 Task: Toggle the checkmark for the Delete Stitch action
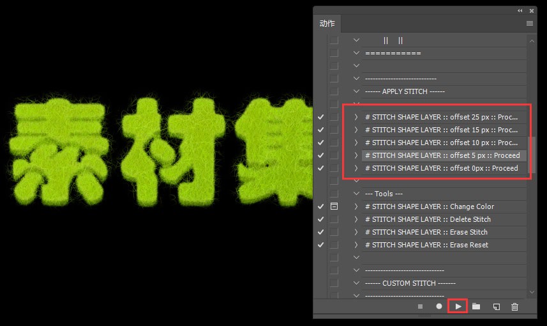320,219
